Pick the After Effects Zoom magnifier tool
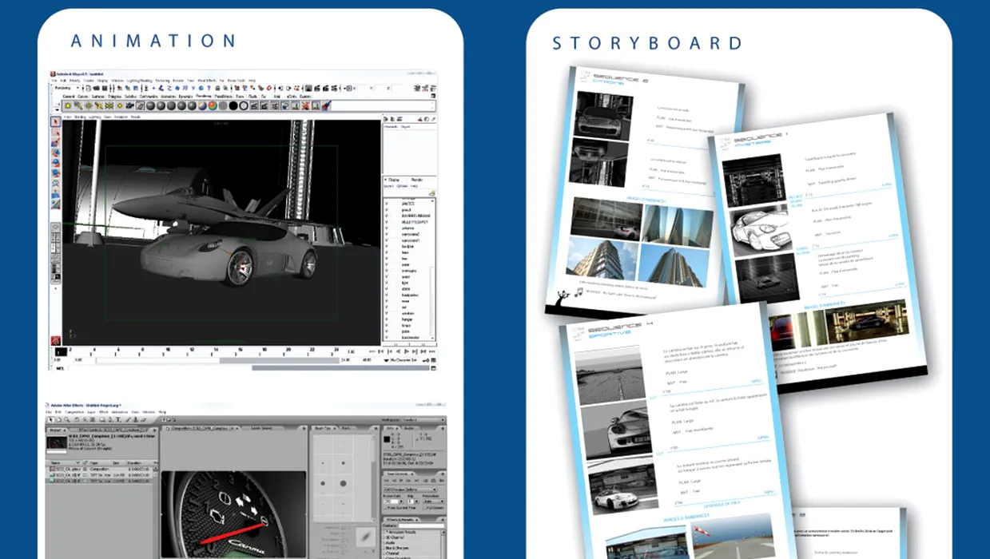This screenshot has height=559, width=990. [67, 419]
